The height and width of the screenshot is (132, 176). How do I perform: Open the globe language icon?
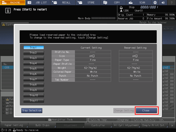click(x=155, y=2)
